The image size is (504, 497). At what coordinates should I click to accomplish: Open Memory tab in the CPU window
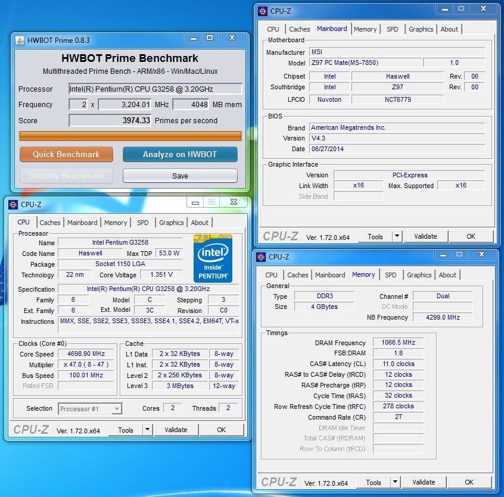(x=116, y=223)
